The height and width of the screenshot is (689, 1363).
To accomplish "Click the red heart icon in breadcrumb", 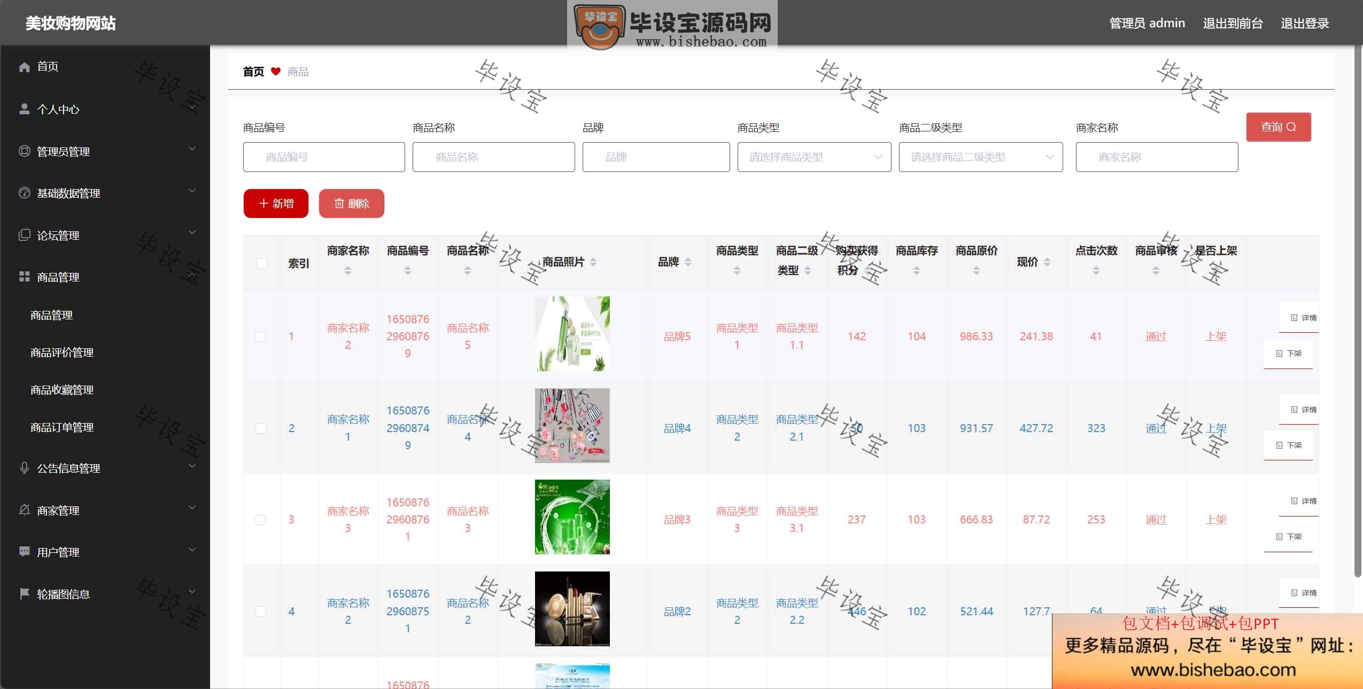I will coord(276,72).
